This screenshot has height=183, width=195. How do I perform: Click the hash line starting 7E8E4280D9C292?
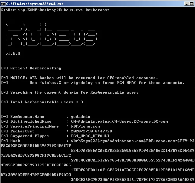[x=36, y=155]
